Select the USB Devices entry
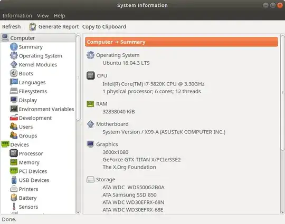Image resolution: width=285 pixels, height=224 pixels. (34, 180)
